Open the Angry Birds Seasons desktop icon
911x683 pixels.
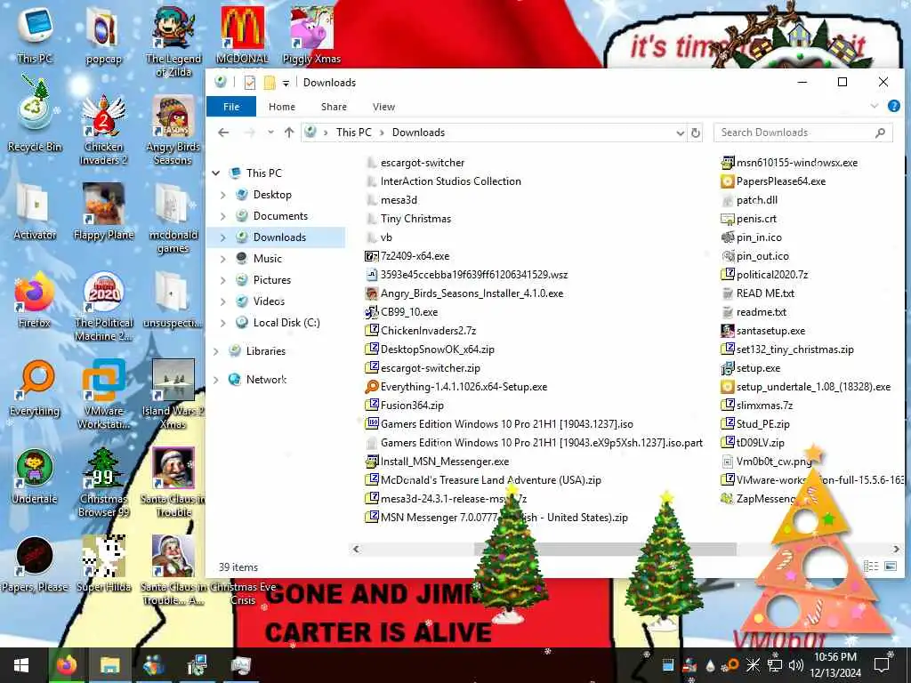coord(173,130)
